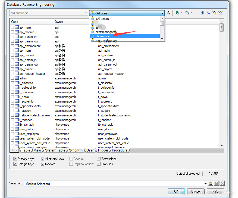The width and height of the screenshot is (238, 198).
Task: Click the table list vertical scrollbar thumb
Action: pyautogui.click(x=222, y=27)
